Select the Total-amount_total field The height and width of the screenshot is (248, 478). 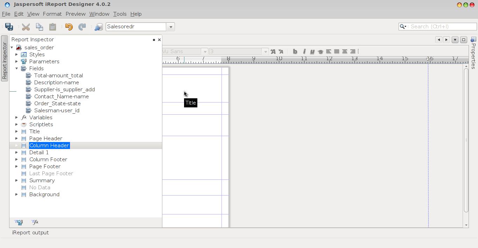58,75
